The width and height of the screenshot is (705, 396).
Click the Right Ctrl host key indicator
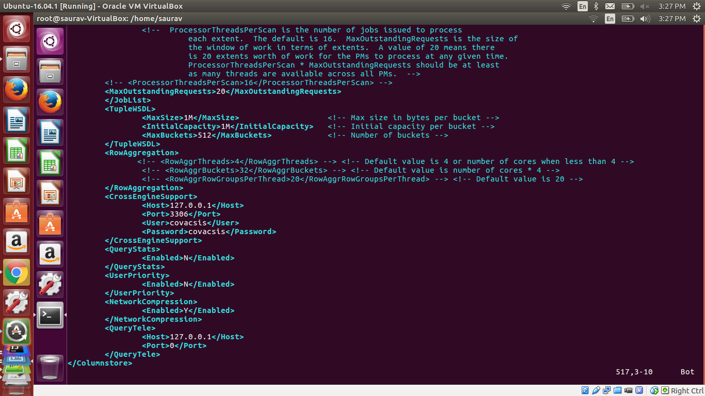pos(686,390)
